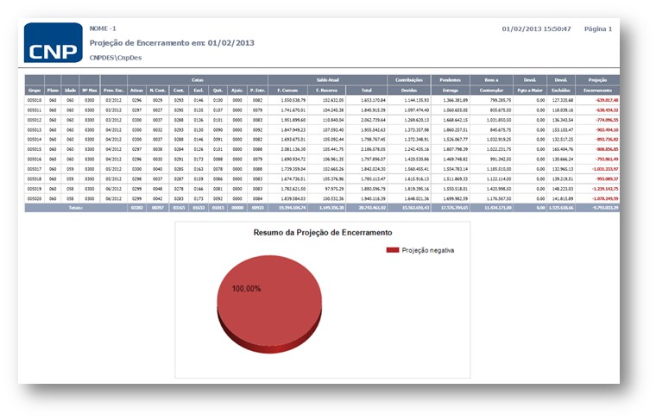Click the totals F. Comum value 19.594.104,74
Image resolution: width=656 pixels, height=420 pixels.
click(x=292, y=208)
